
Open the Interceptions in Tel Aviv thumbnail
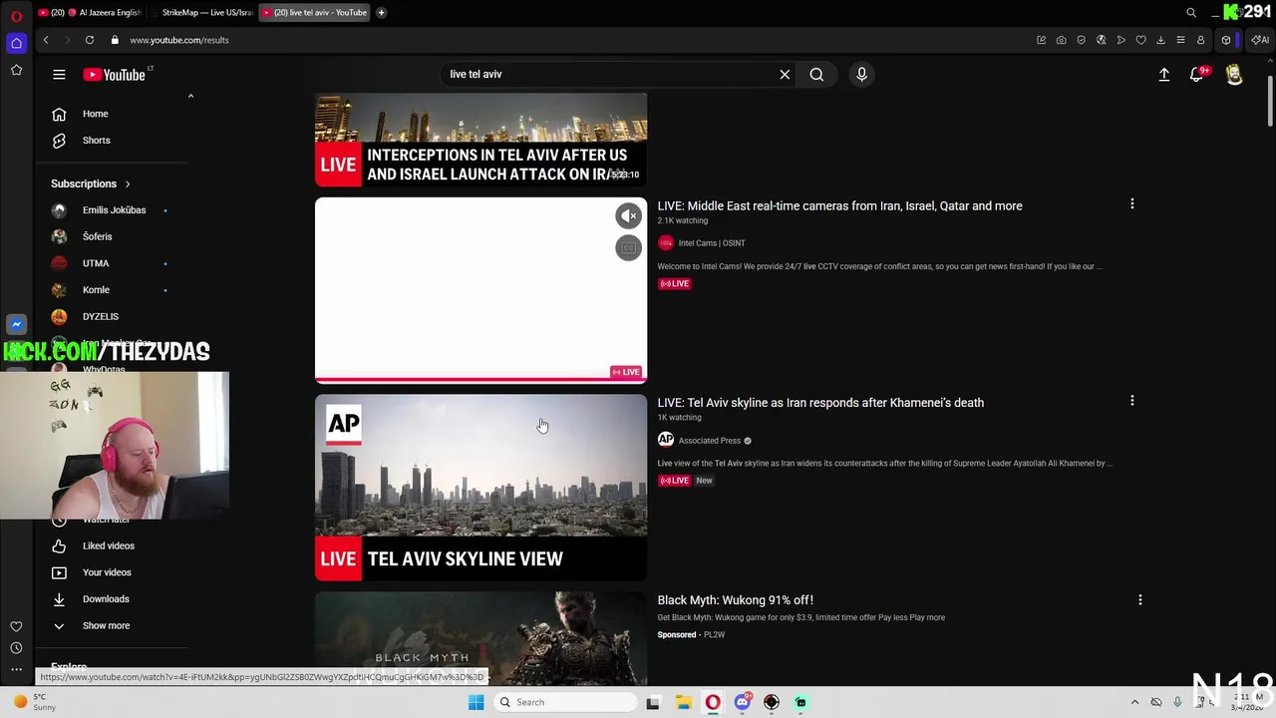(480, 140)
